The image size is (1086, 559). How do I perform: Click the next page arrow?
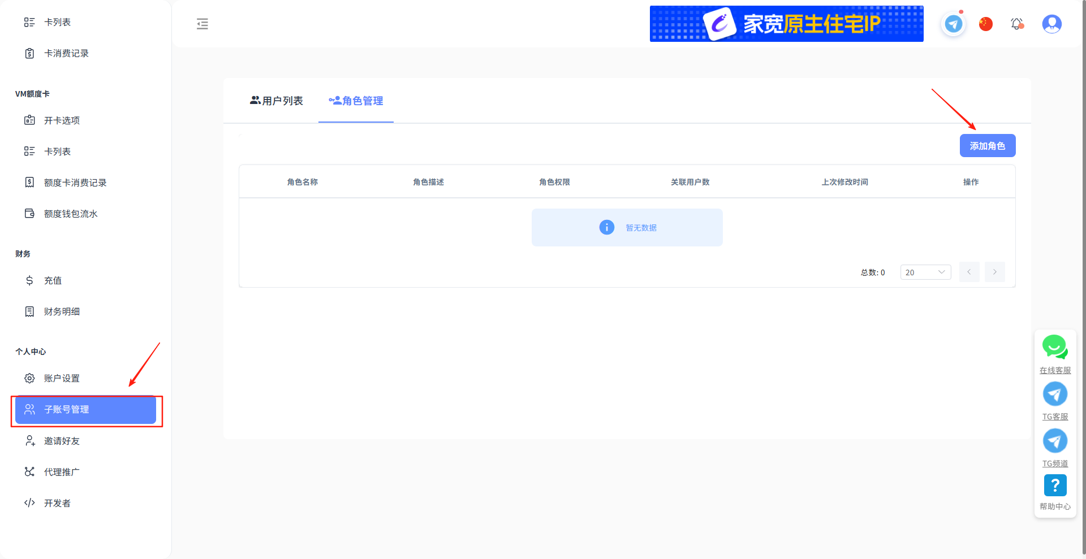[994, 272]
